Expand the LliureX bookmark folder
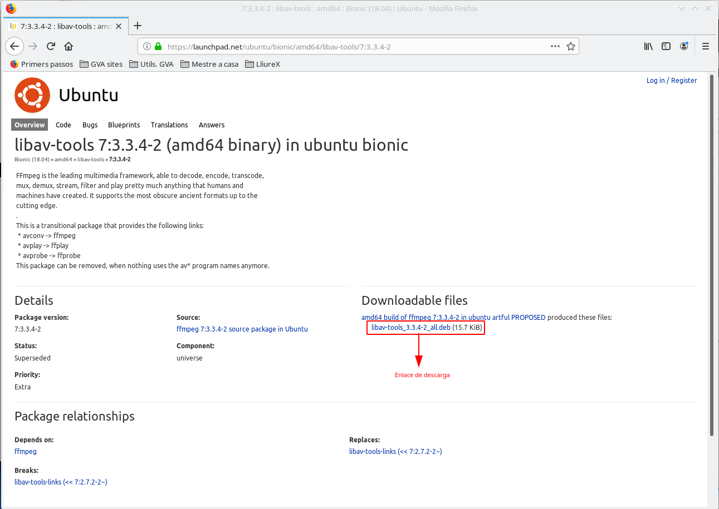The height and width of the screenshot is (509, 719). (262, 64)
